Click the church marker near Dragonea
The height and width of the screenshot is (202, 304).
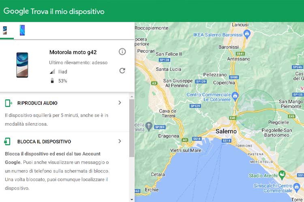pos(149,126)
